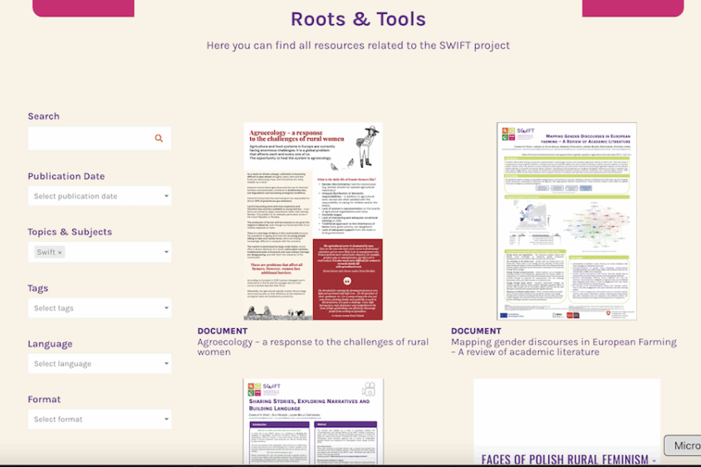Click the pink banner button right of the heading
Image resolution: width=701 pixels, height=467 pixels.
632,8
